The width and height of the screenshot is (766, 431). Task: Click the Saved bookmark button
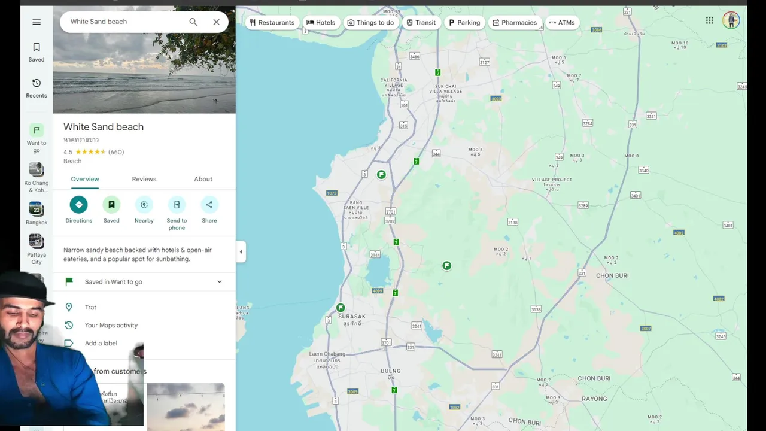[x=111, y=210]
